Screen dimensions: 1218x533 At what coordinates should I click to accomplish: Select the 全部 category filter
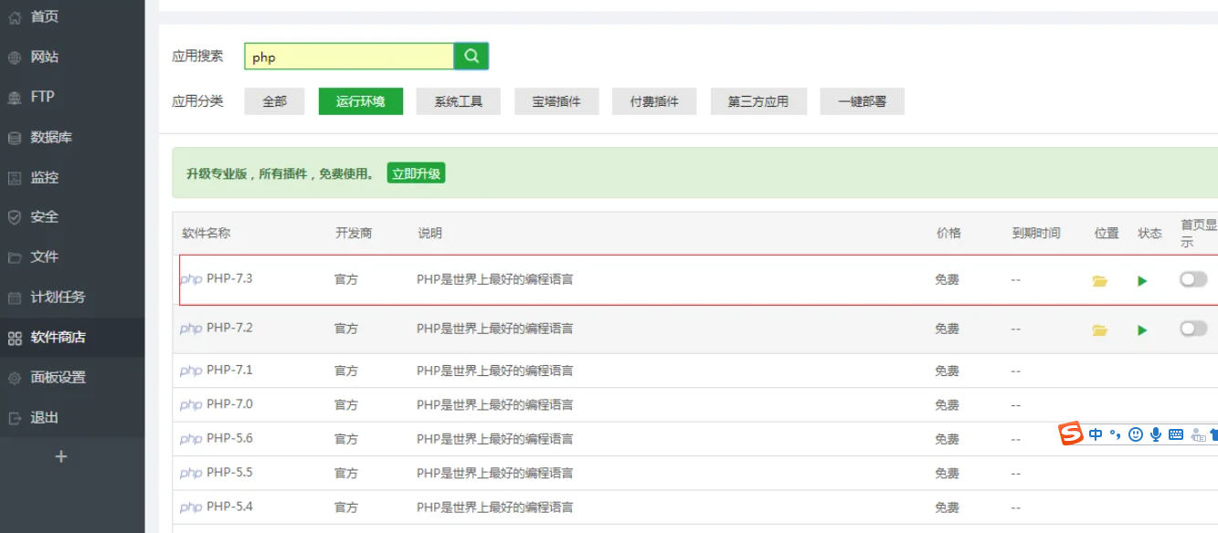pyautogui.click(x=275, y=101)
